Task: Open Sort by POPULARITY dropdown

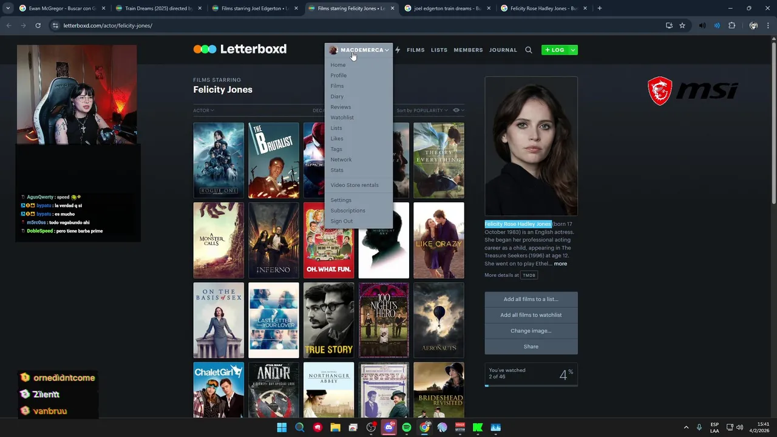Action: click(422, 110)
